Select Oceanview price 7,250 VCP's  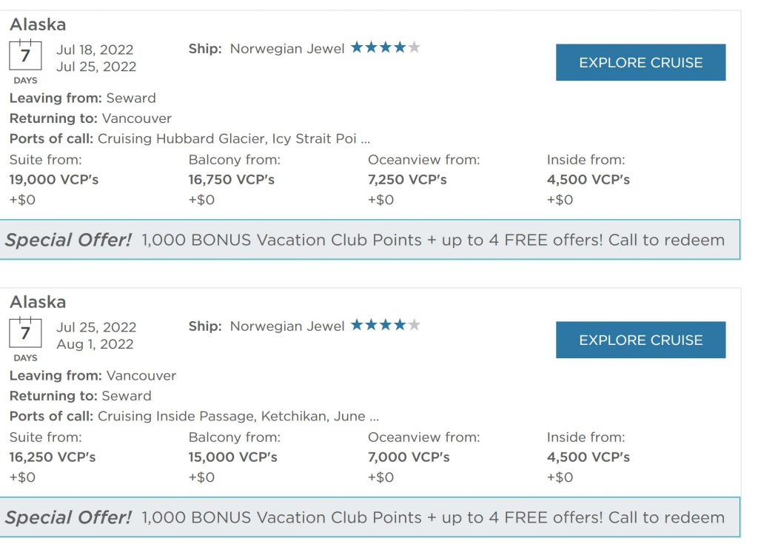[407, 180]
